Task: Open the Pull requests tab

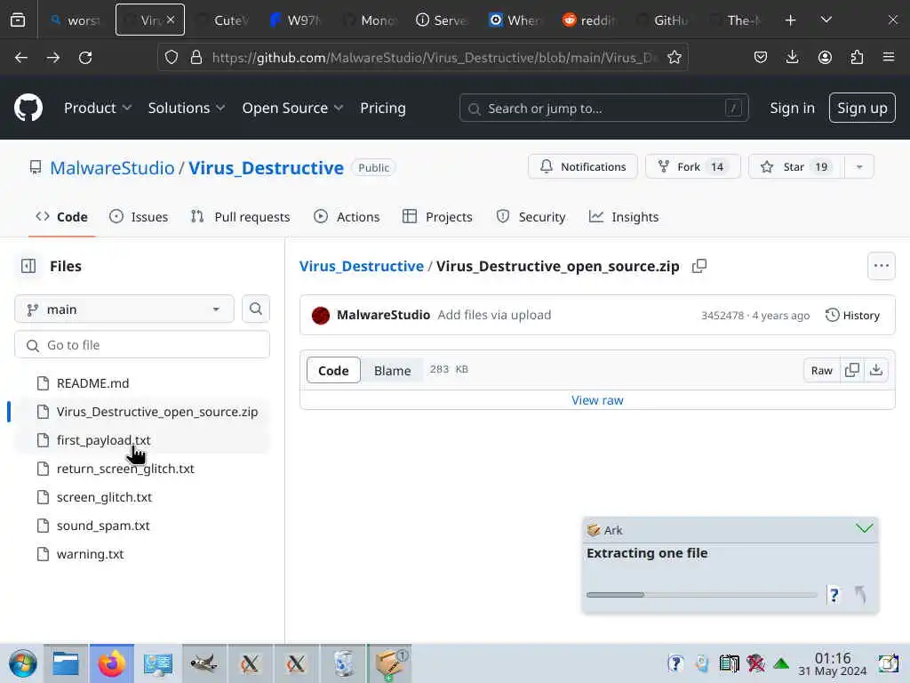Action: pyautogui.click(x=240, y=217)
